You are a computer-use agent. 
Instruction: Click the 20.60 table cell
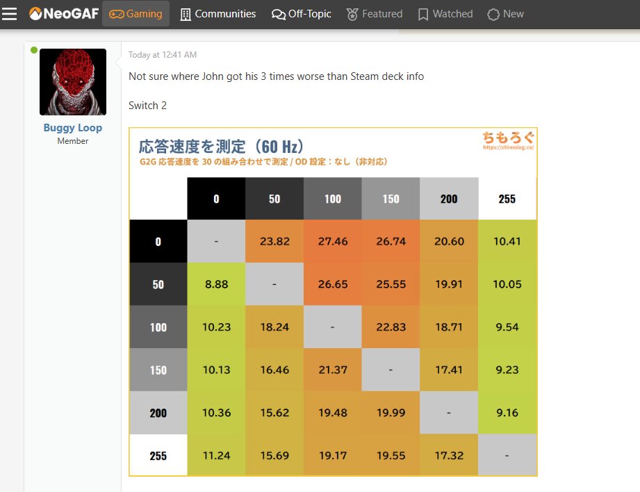pos(449,241)
